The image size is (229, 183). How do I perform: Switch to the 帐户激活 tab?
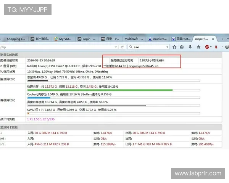pos(40,39)
